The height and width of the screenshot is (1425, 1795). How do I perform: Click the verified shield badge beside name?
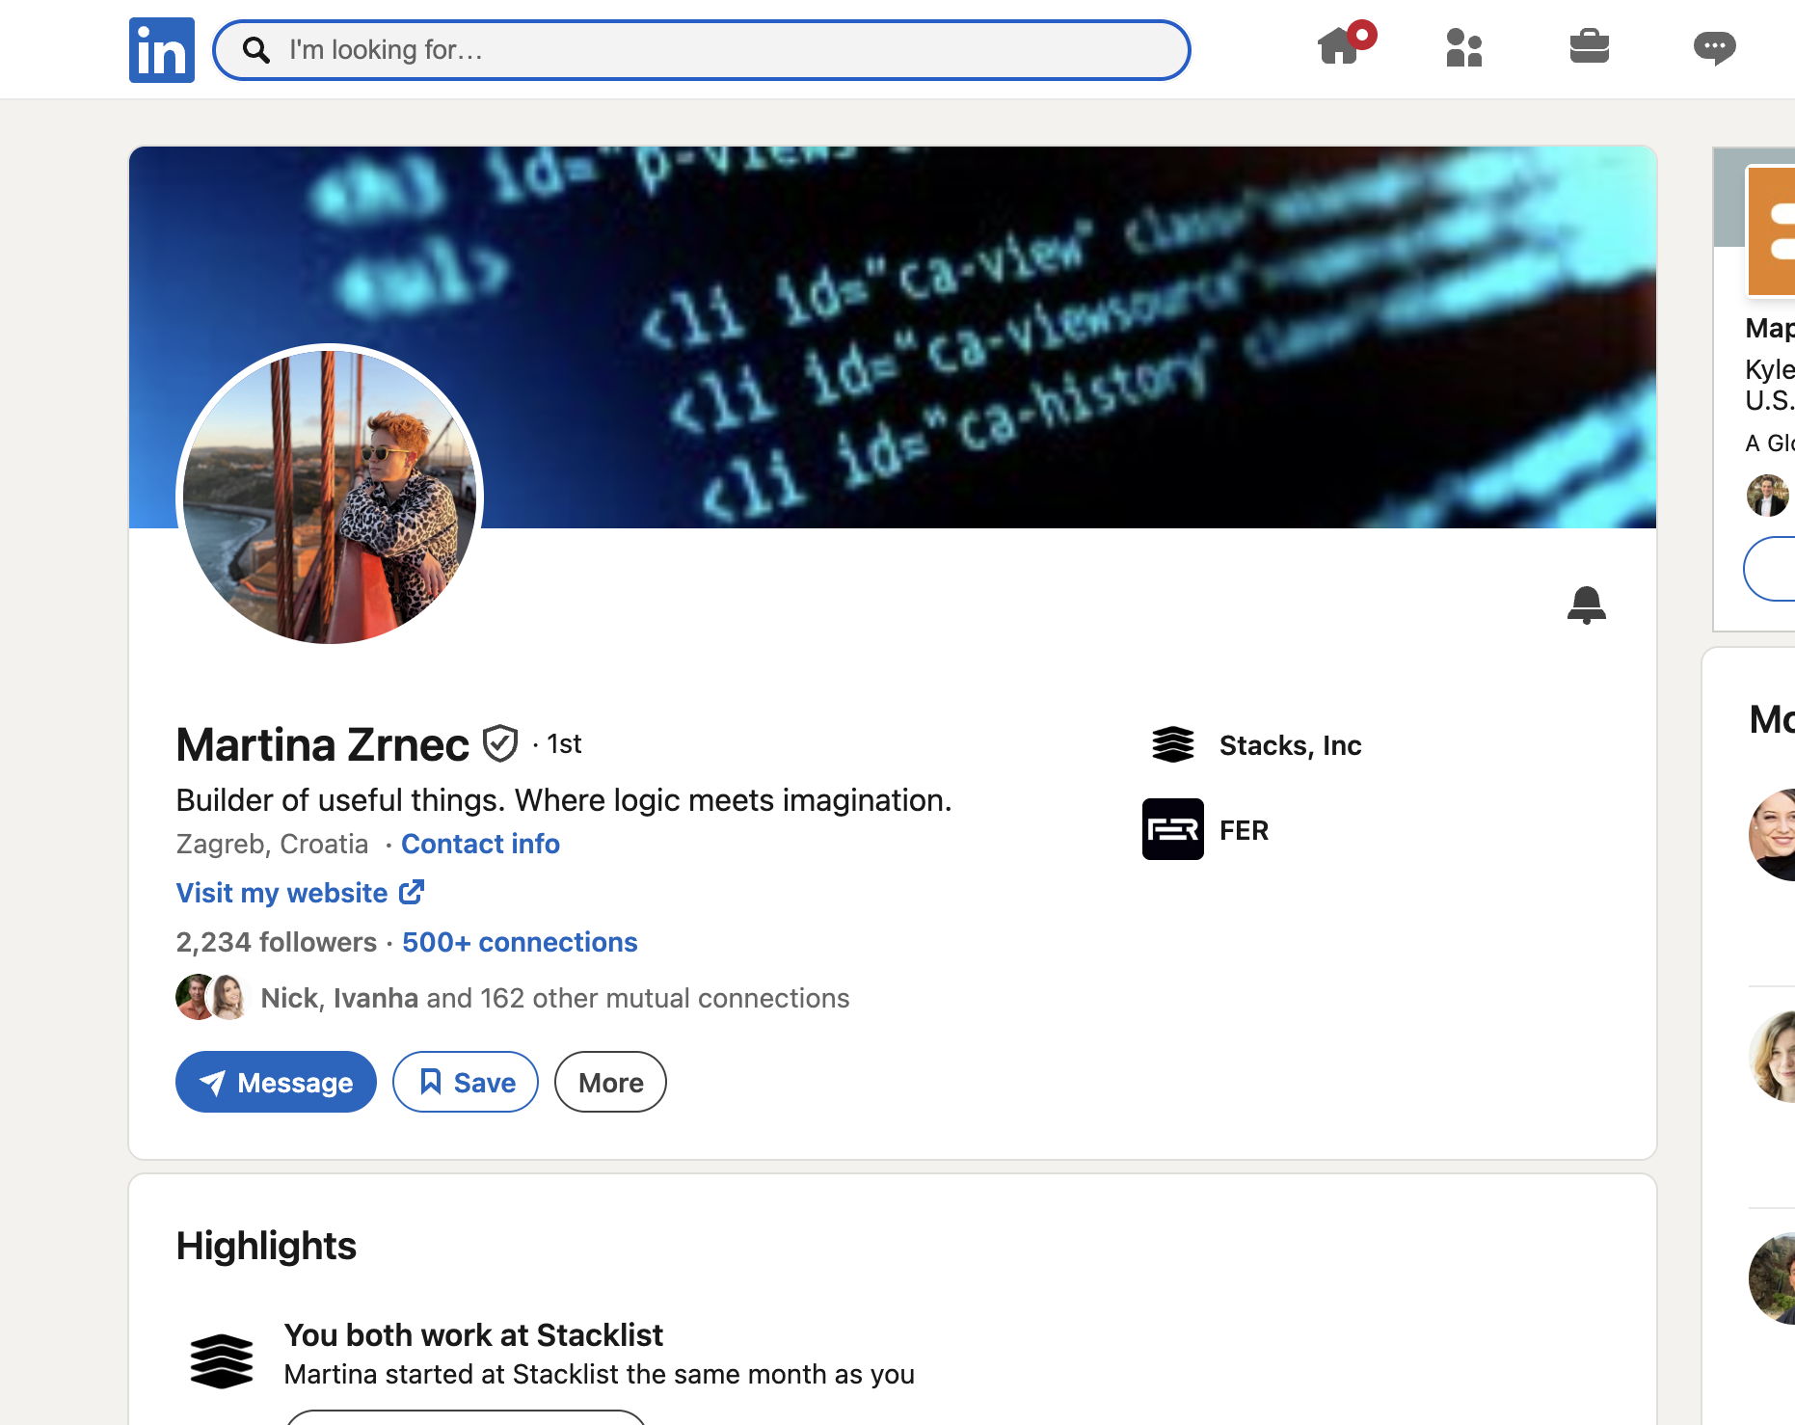pos(500,743)
